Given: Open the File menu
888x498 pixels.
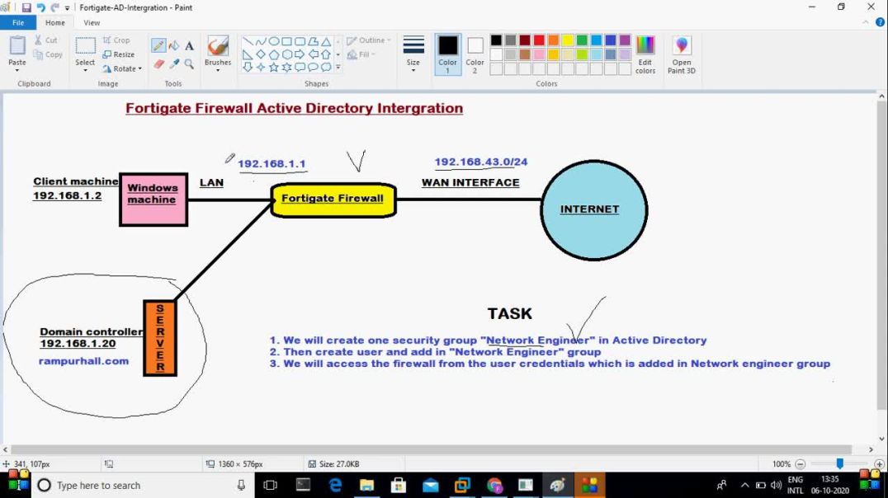Looking at the screenshot, I should coord(18,22).
